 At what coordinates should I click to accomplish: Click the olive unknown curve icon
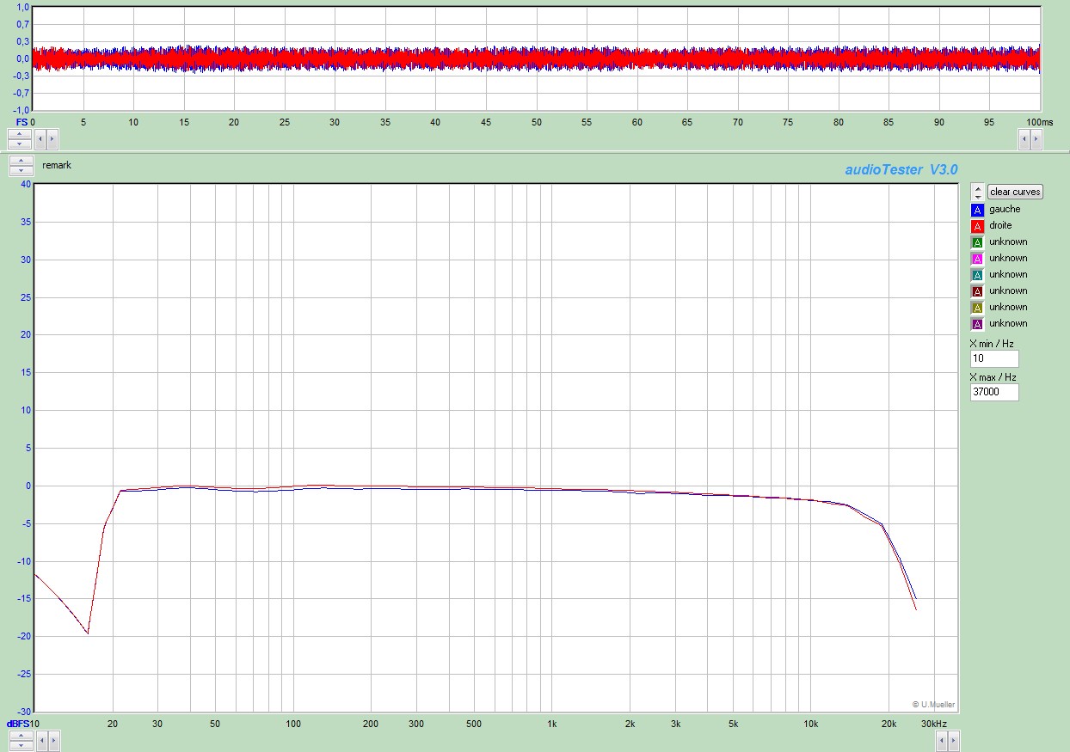point(977,308)
